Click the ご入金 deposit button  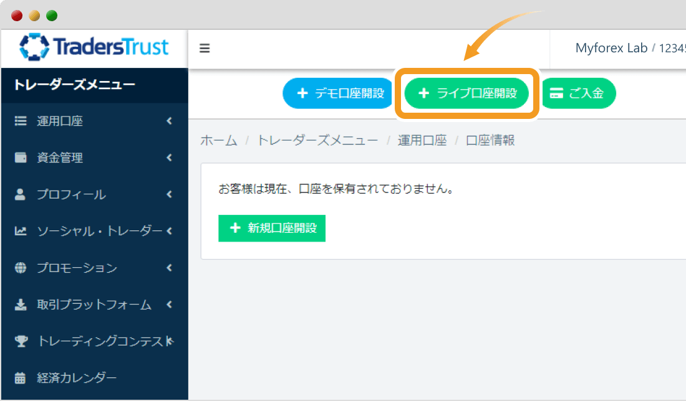577,93
